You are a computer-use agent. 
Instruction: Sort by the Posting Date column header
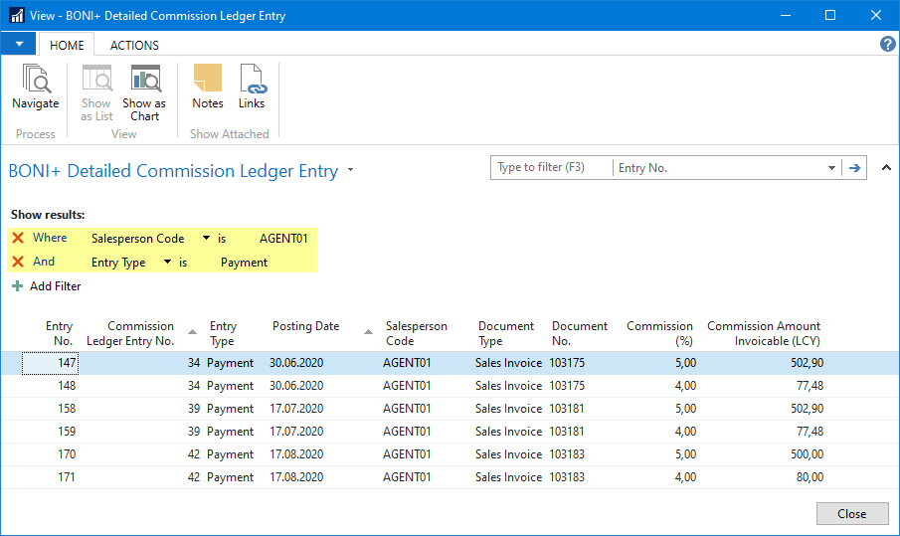(306, 326)
